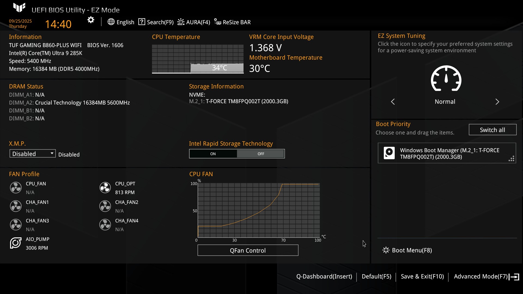Click the BIOS Ver. 1606 text

105,45
